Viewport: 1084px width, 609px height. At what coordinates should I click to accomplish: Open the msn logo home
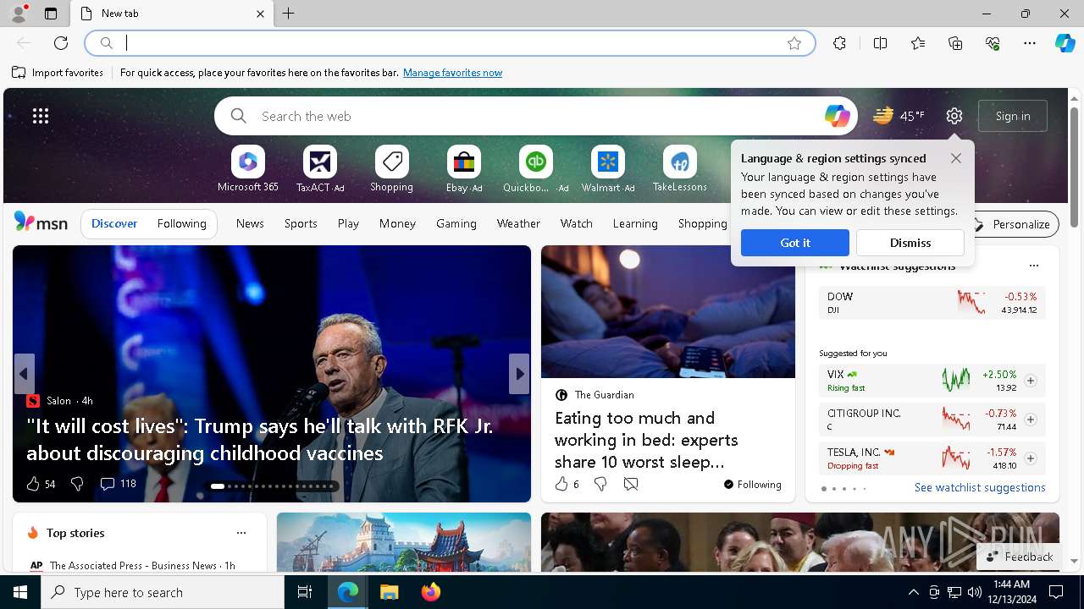[x=41, y=222]
